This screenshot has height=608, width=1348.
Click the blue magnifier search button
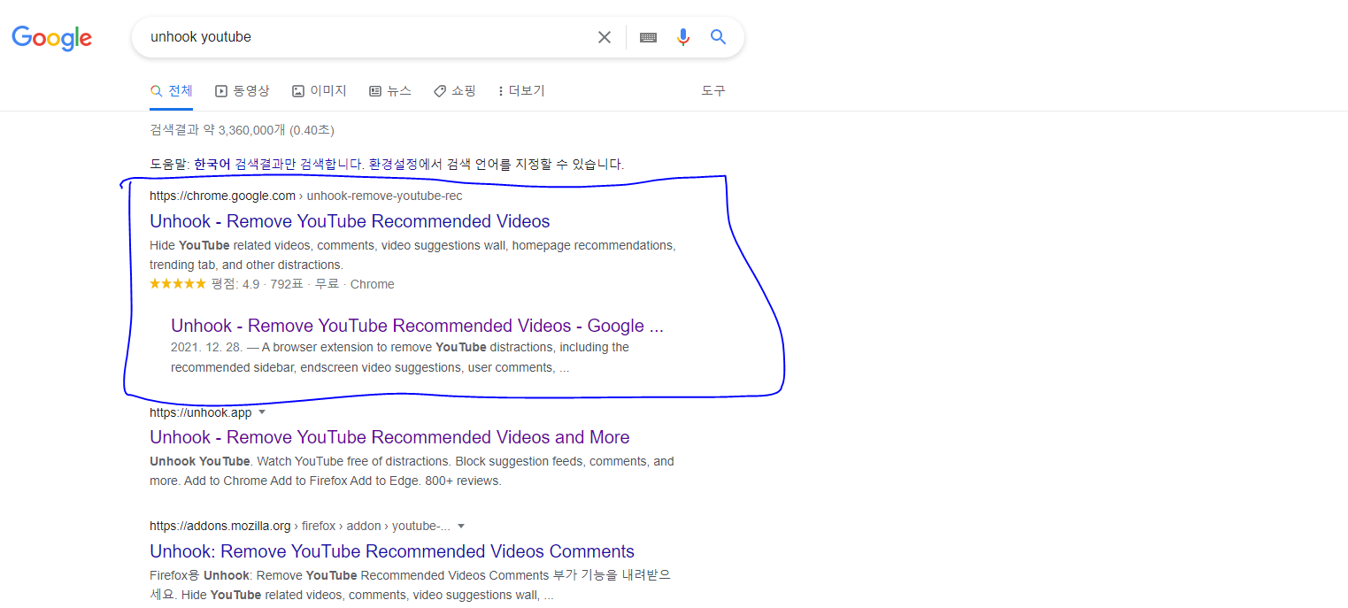tap(718, 37)
